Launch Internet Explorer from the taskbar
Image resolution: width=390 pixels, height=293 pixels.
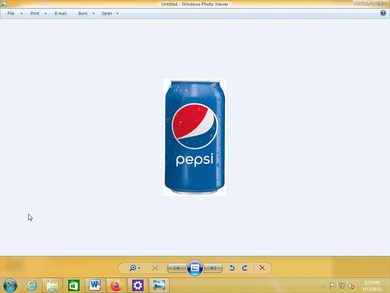pos(31,285)
